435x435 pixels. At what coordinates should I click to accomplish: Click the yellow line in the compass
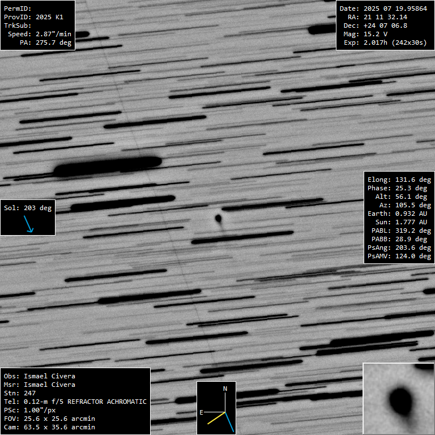click(x=215, y=418)
